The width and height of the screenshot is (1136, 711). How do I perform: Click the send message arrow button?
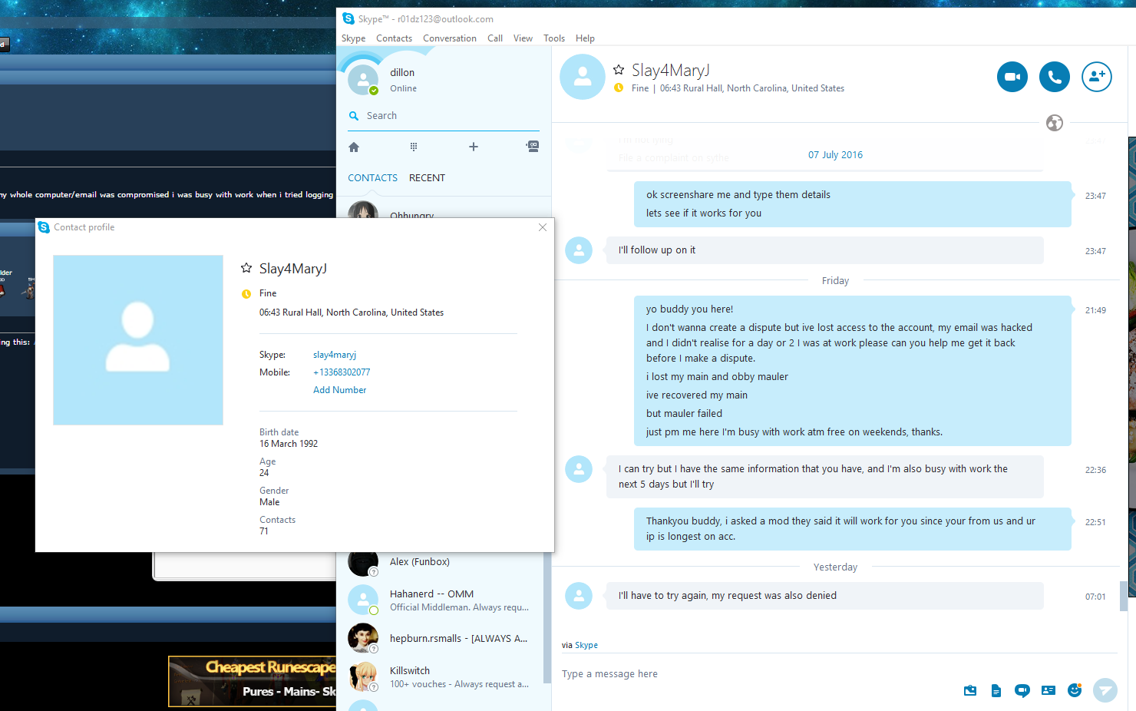click(1105, 690)
